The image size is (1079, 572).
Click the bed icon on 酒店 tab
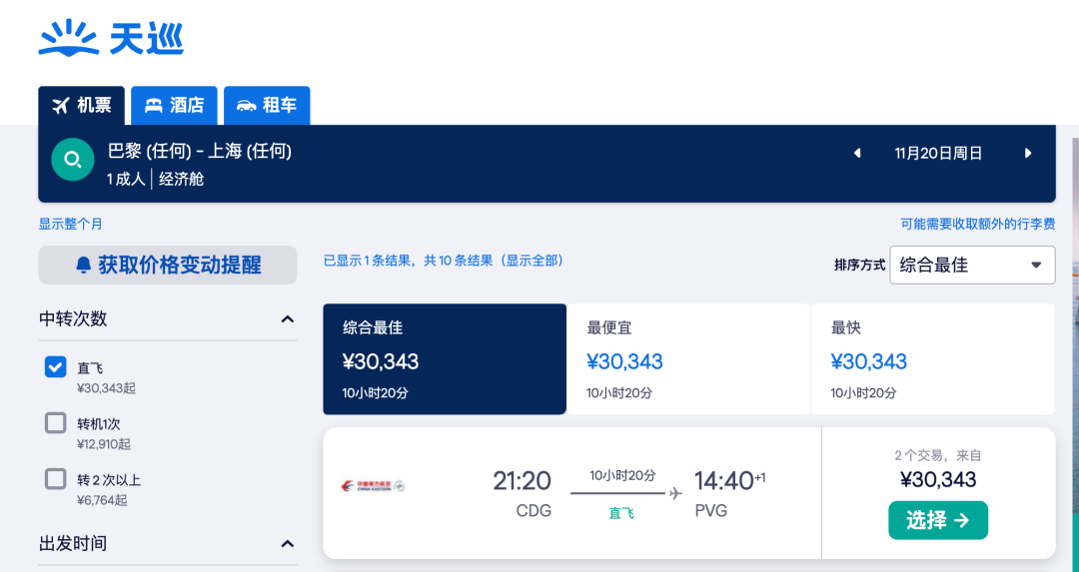click(x=153, y=106)
